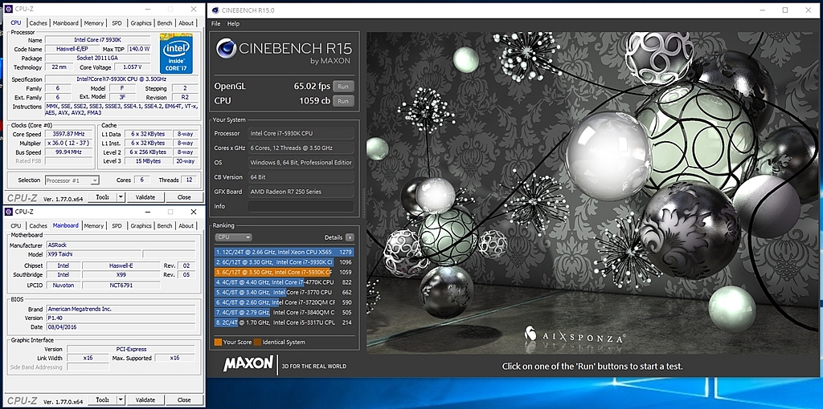Image resolution: width=823 pixels, height=409 pixels.
Task: Click the Cinebench icon in title bar
Action: [215, 10]
